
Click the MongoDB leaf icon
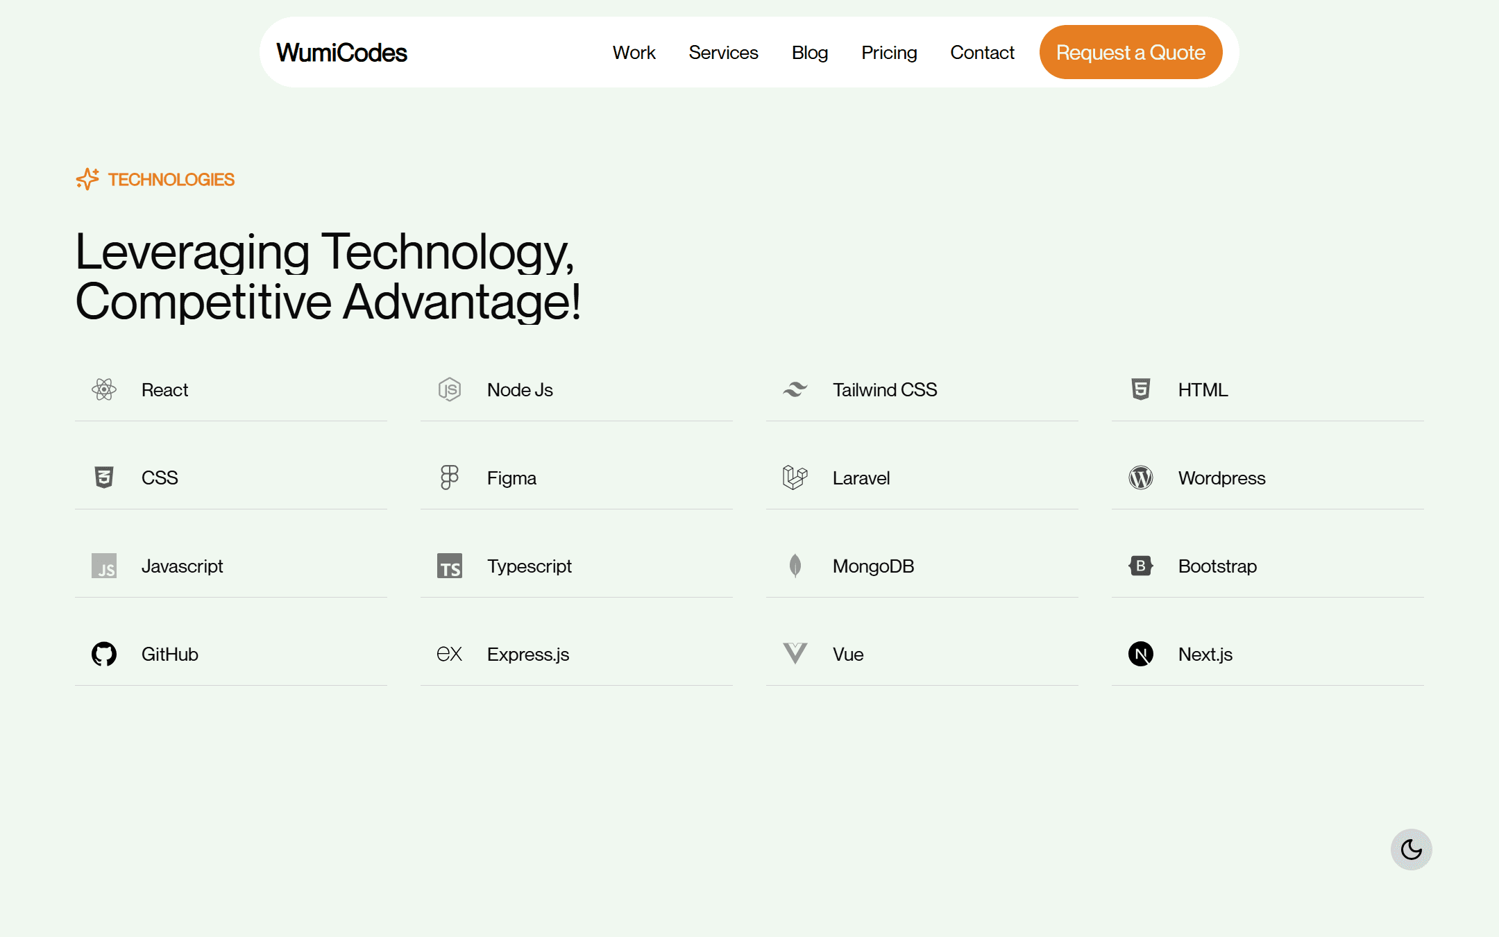click(795, 566)
